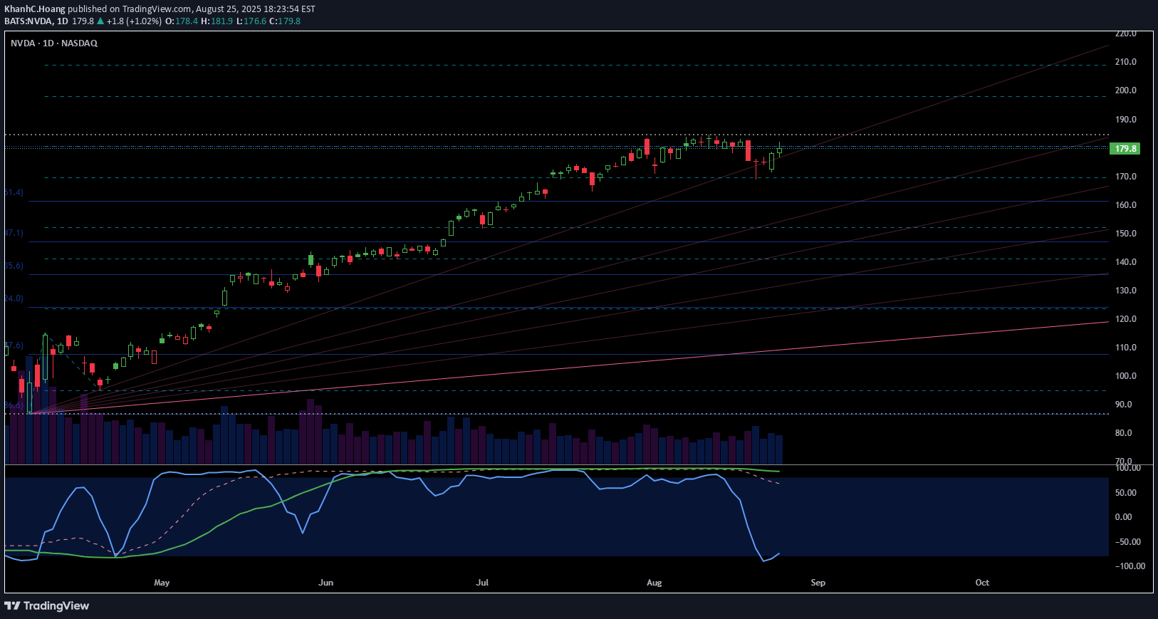The height and width of the screenshot is (619, 1158).
Task: Click the Oct label on time axis
Action: [x=982, y=583]
